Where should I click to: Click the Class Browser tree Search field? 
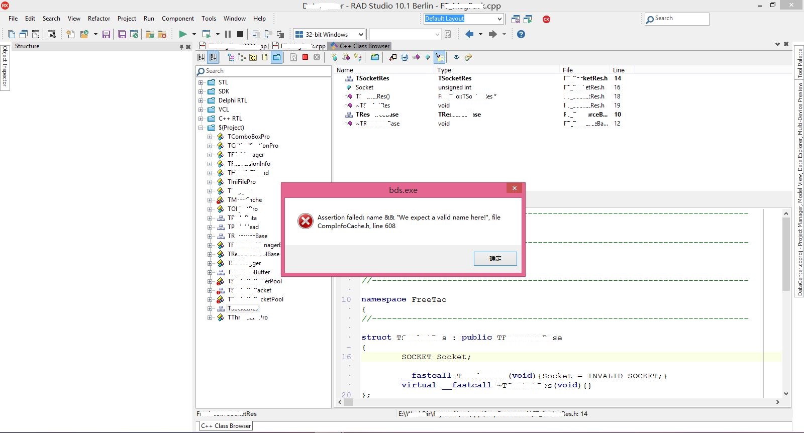[263, 71]
